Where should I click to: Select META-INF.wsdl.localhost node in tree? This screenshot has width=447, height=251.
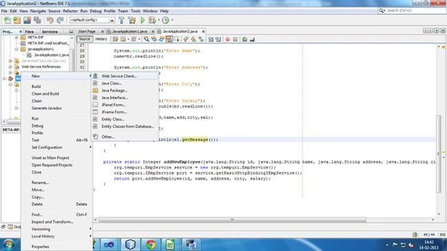tap(48, 43)
